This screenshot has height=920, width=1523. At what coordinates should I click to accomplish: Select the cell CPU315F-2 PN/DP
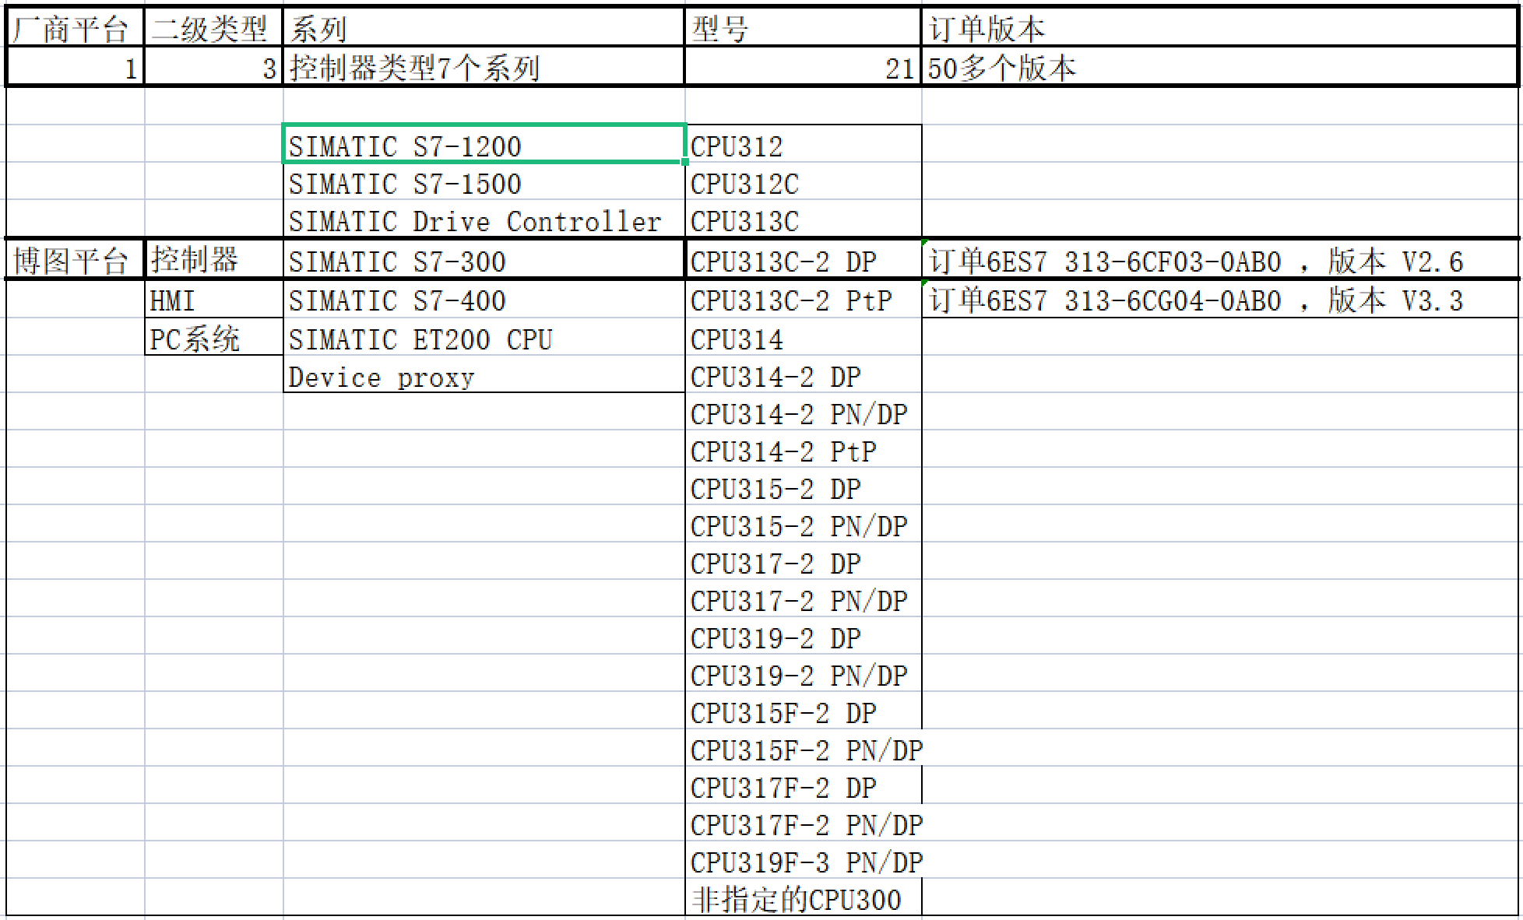click(x=803, y=748)
